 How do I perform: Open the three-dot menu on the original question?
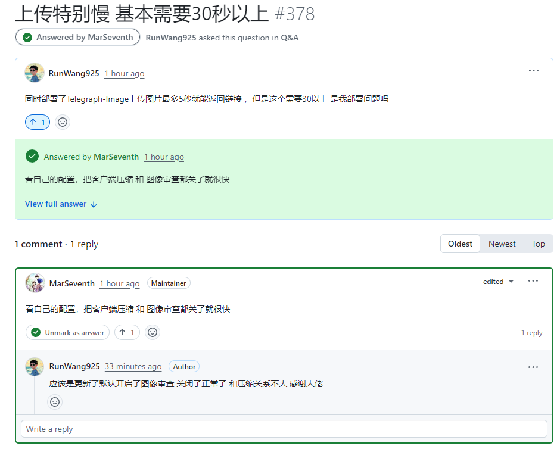pos(533,71)
